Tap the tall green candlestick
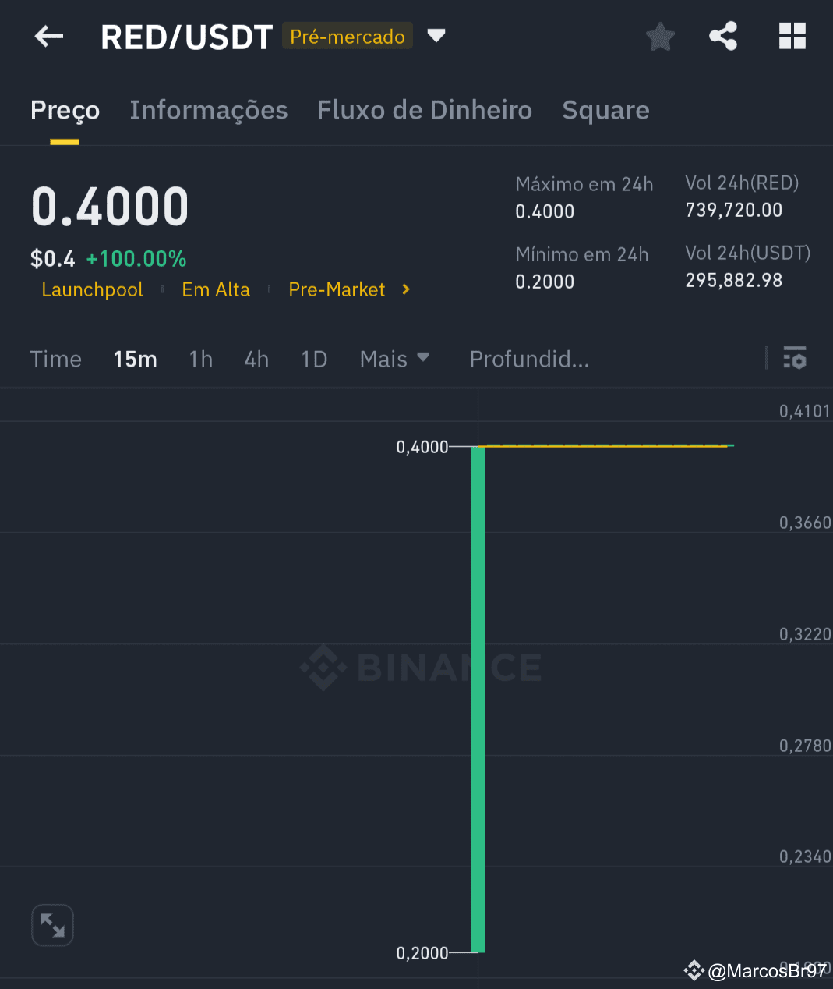The height and width of the screenshot is (989, 833). pyautogui.click(x=478, y=699)
